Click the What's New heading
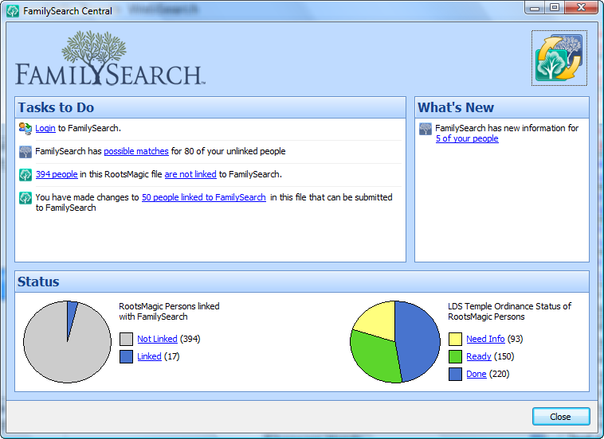Screen dimensions: 604x439 tap(456, 107)
